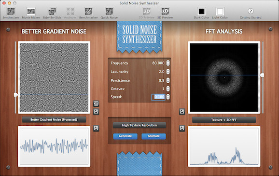Click the Octaves value 1

click(163, 89)
